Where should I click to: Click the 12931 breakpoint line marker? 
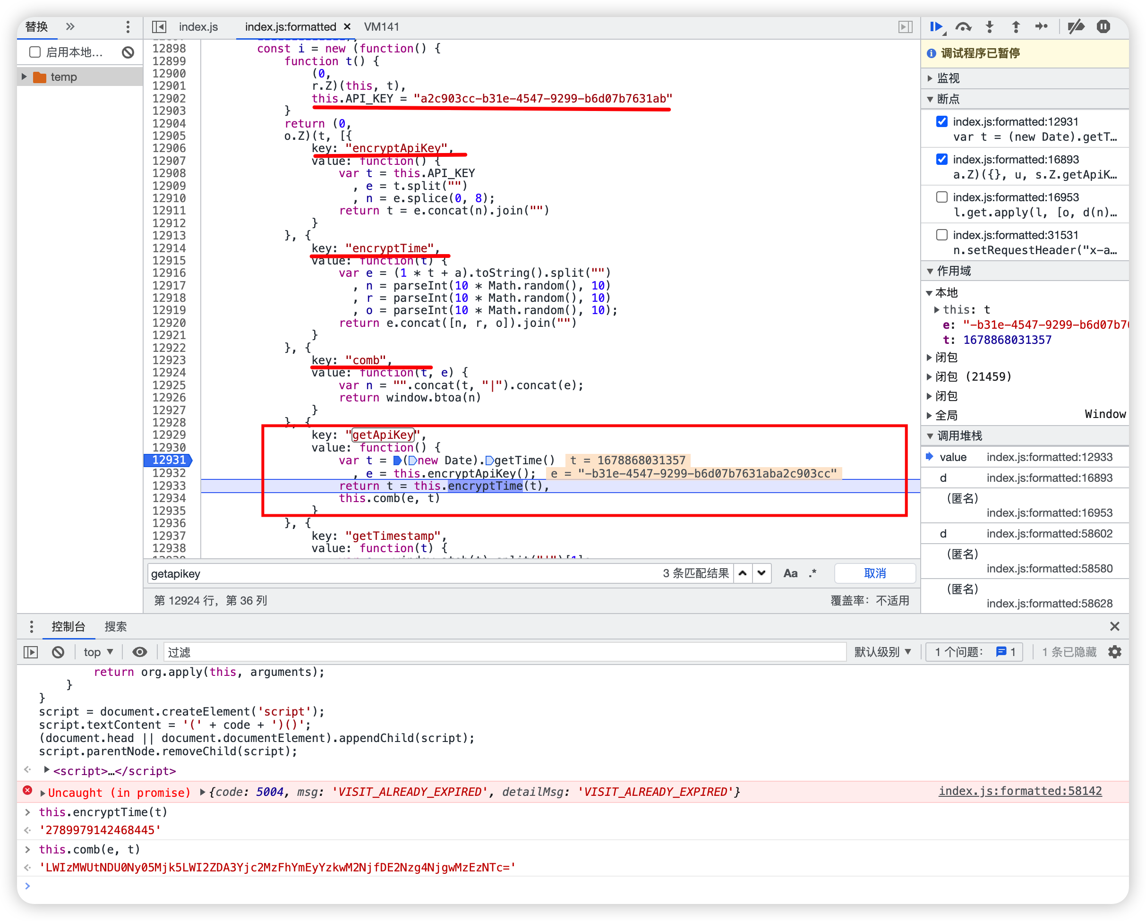(x=168, y=460)
